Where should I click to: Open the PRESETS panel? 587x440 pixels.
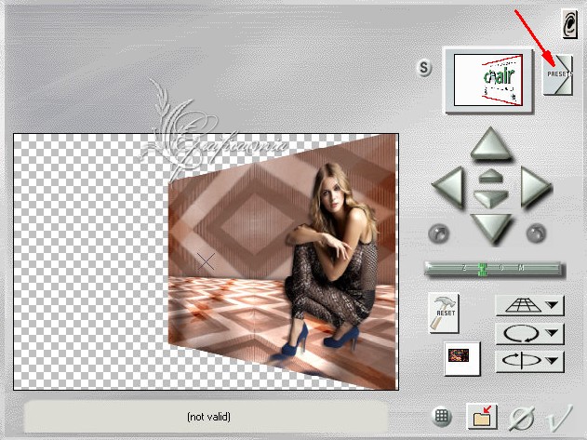(x=558, y=74)
